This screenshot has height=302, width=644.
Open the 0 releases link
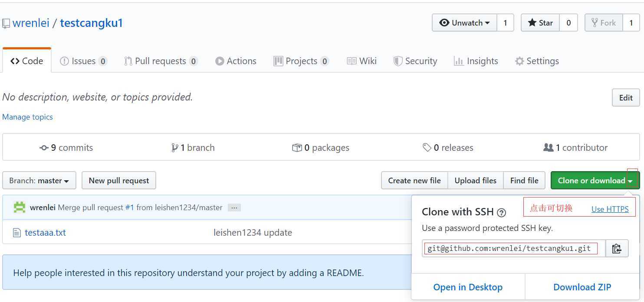tap(448, 148)
